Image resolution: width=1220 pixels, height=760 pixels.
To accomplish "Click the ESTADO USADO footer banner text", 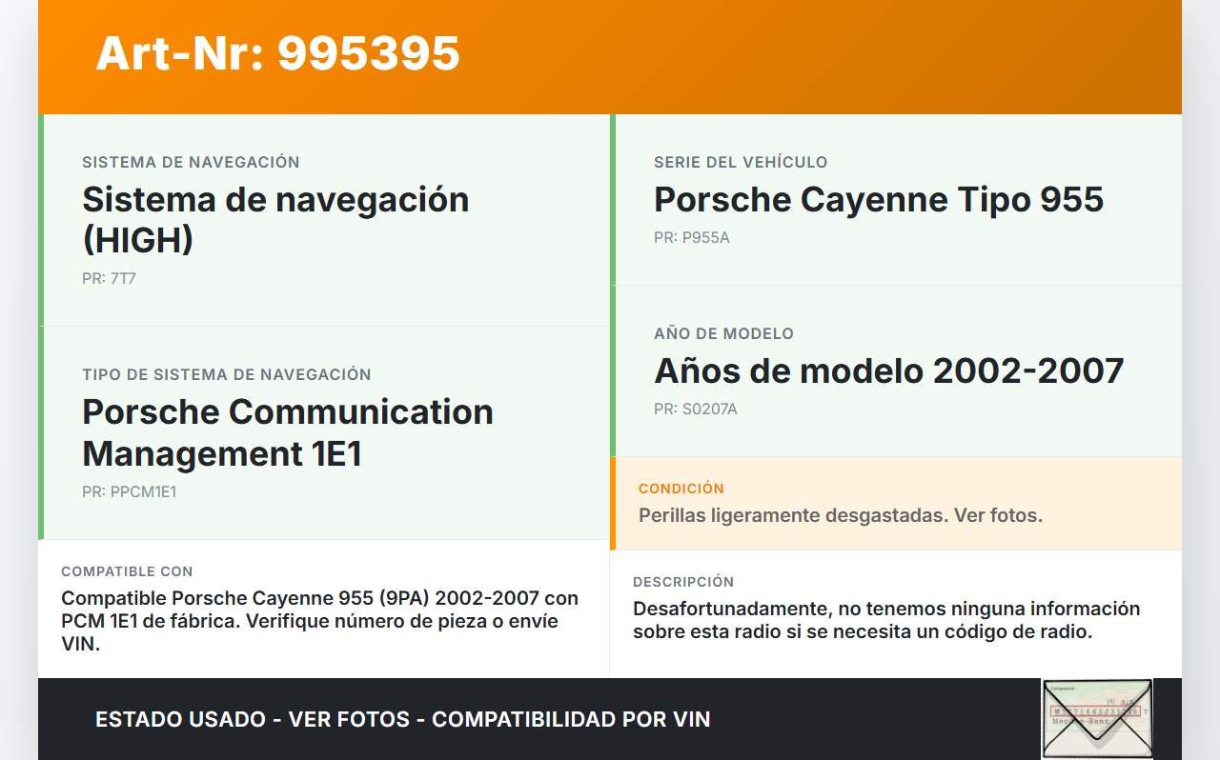I will (x=402, y=719).
